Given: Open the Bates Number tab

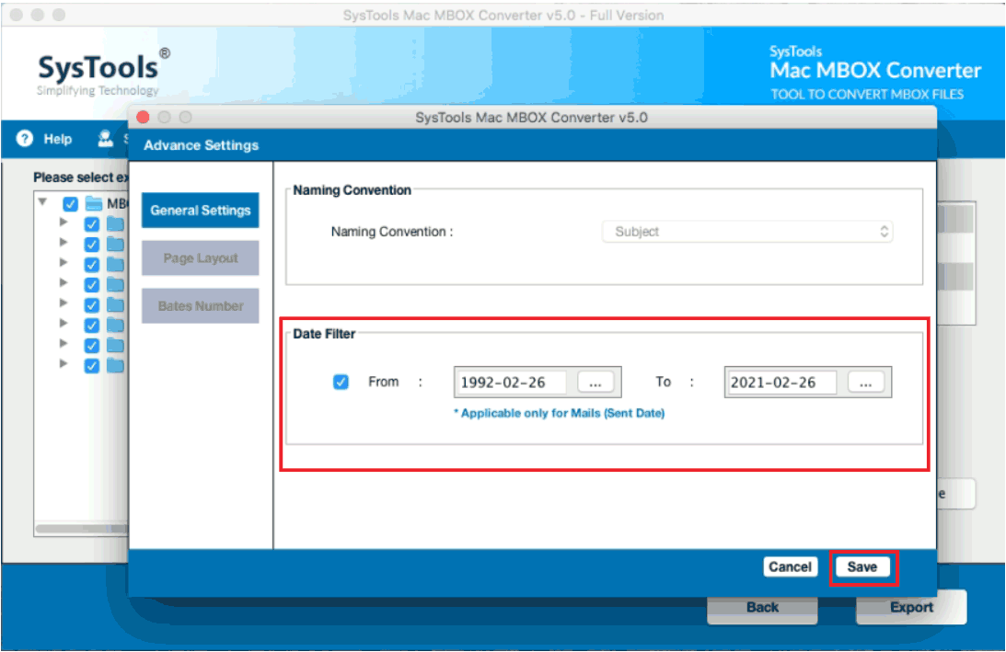Looking at the screenshot, I should (x=200, y=306).
